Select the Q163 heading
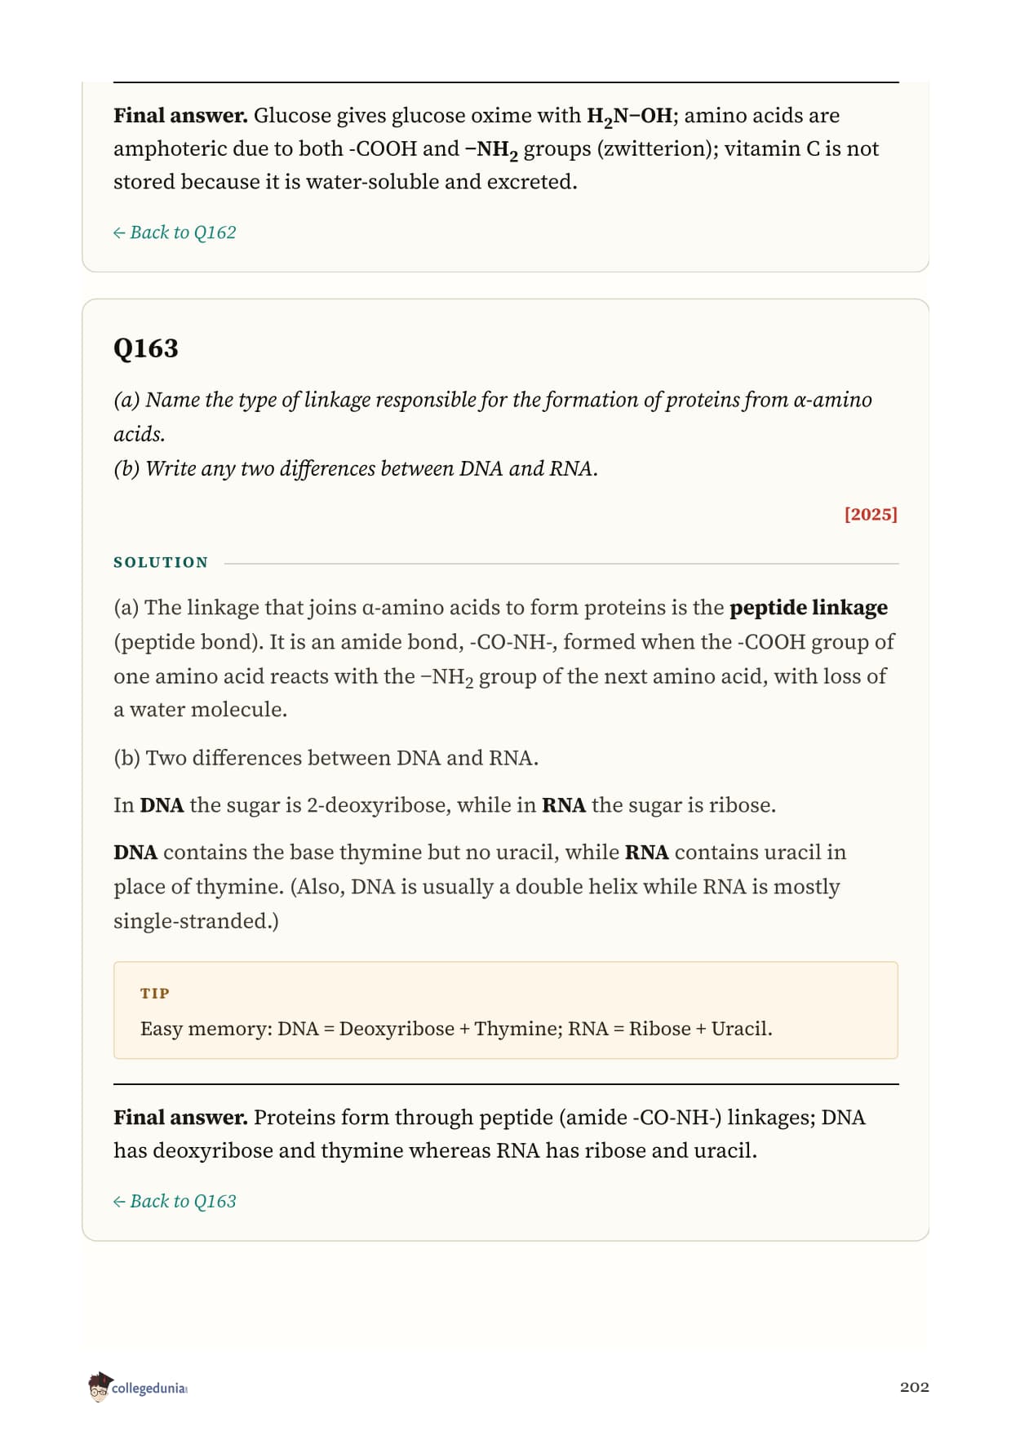 coord(146,348)
